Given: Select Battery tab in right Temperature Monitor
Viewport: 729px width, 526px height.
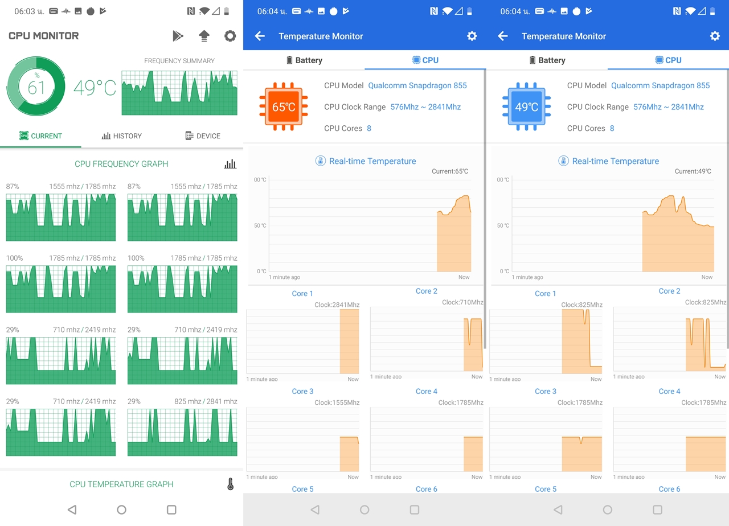Looking at the screenshot, I should coord(547,60).
